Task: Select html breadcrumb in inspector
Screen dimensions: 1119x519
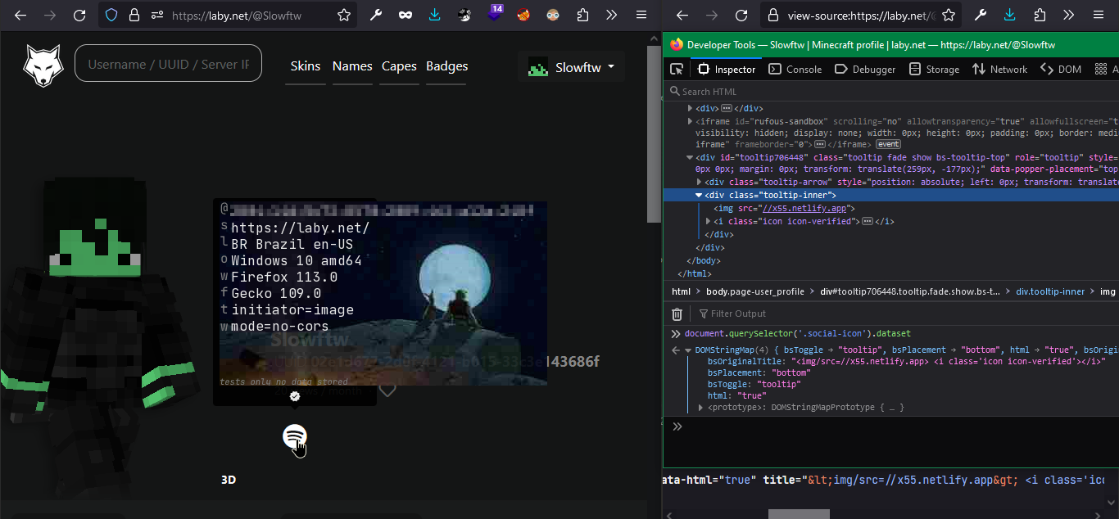Action: 681,291
